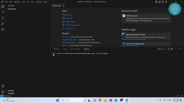Show errors and warnings count in status bar
Screen dimensions: 184x103
tap(8, 96)
